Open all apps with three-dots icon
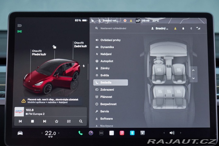 [101, 133]
